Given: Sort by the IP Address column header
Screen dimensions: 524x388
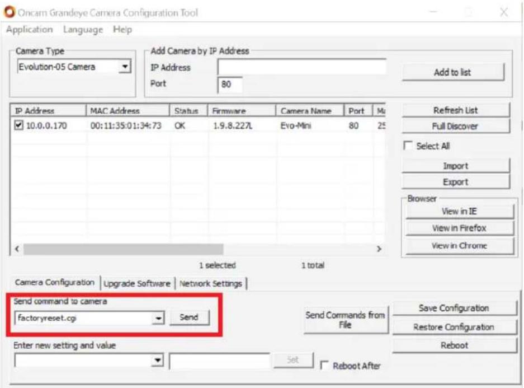Looking at the screenshot, I should 48,110.
